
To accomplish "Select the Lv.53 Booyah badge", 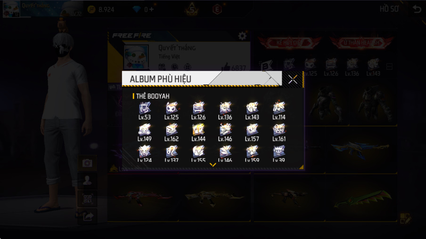I will [145, 111].
